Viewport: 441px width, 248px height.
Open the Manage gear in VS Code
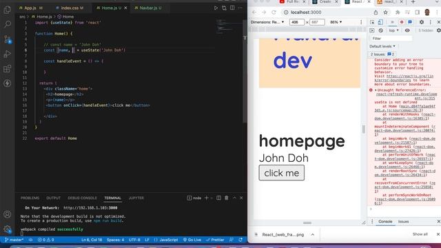click(x=8, y=229)
